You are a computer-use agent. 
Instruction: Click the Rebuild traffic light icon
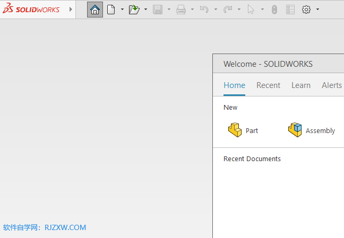[x=274, y=10]
